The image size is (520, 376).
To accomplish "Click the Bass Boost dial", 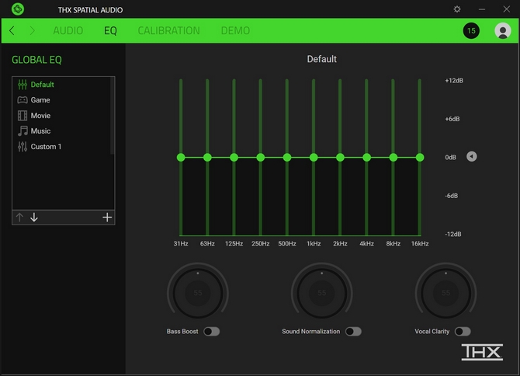I will click(198, 293).
